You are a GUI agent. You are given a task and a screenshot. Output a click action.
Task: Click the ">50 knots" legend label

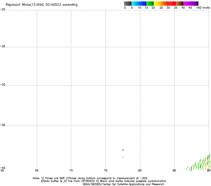tap(203, 8)
